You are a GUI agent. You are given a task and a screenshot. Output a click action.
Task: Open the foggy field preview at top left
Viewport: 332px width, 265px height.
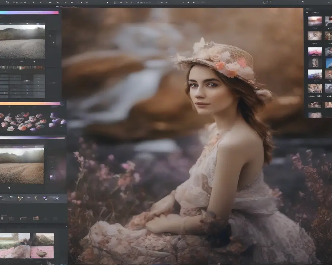coord(23,42)
